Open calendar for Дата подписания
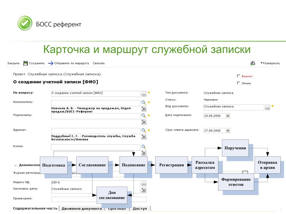The width and height of the screenshot is (286, 214). pyautogui.click(x=227, y=116)
